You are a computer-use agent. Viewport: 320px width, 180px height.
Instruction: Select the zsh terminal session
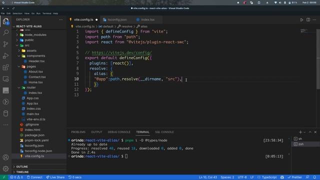305,144
